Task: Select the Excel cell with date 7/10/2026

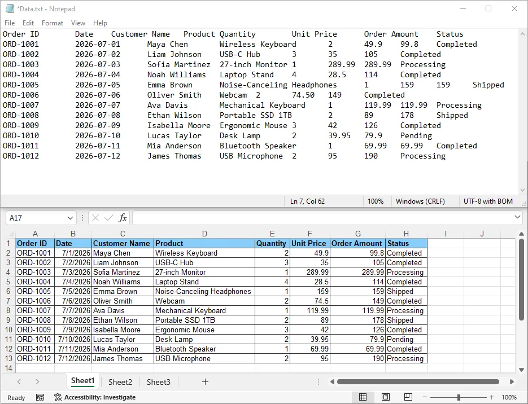Action: coord(73,340)
